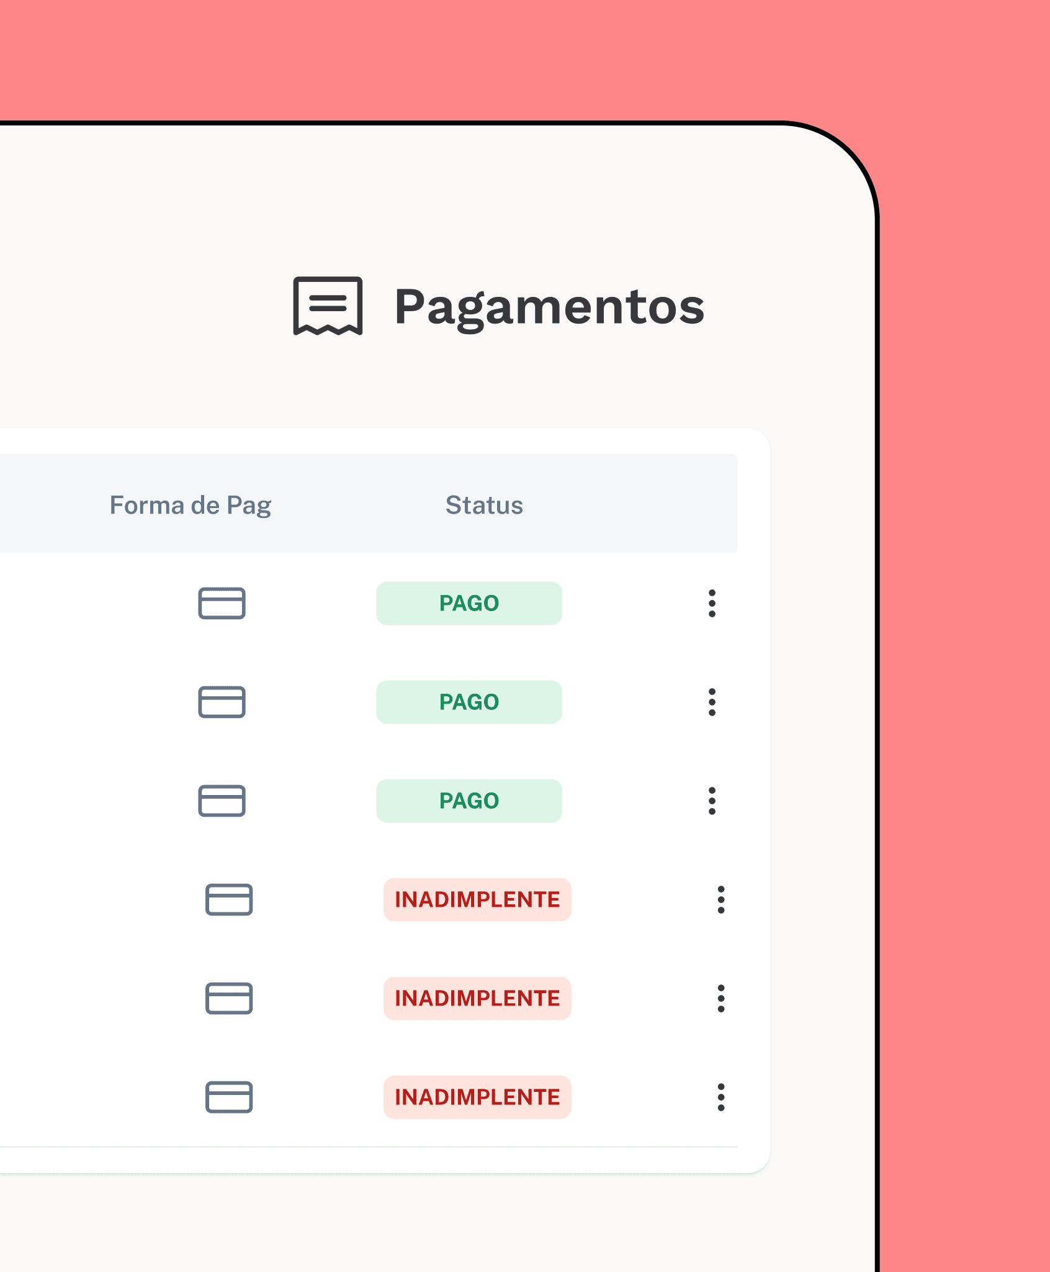Viewport: 1050px width, 1272px height.
Task: Click the card icon in last row
Action: 230,1096
